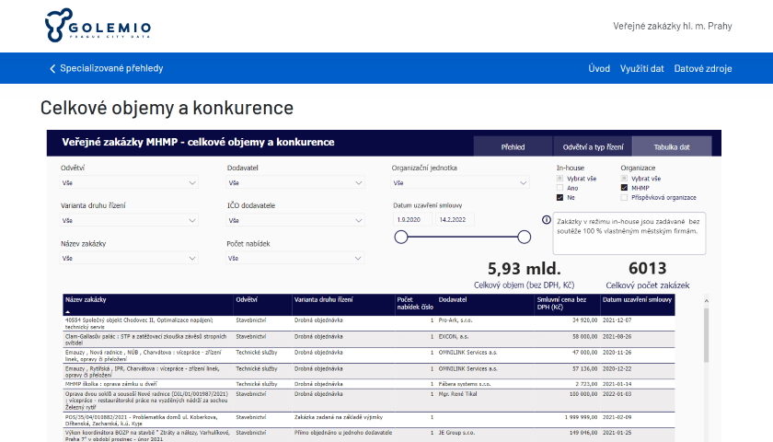Image resolution: width=773 pixels, height=442 pixels.
Task: Select the Tabulka dat tab
Action: coord(672,146)
